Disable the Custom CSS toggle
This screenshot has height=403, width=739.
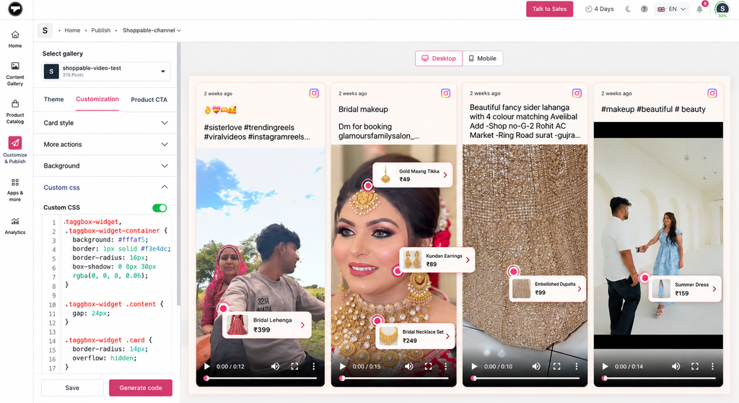[x=159, y=207]
